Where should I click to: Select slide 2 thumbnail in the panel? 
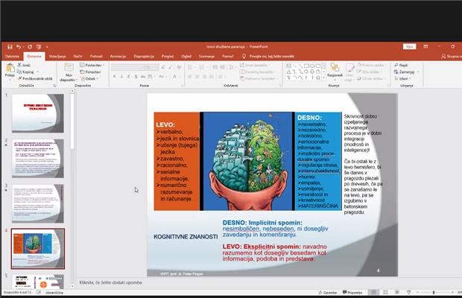click(x=38, y=159)
